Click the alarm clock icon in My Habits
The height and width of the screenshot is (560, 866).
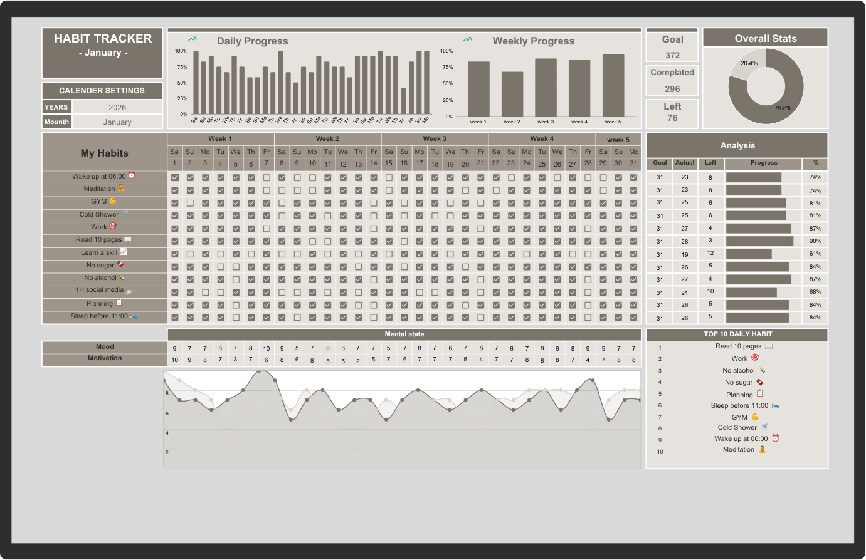click(132, 176)
